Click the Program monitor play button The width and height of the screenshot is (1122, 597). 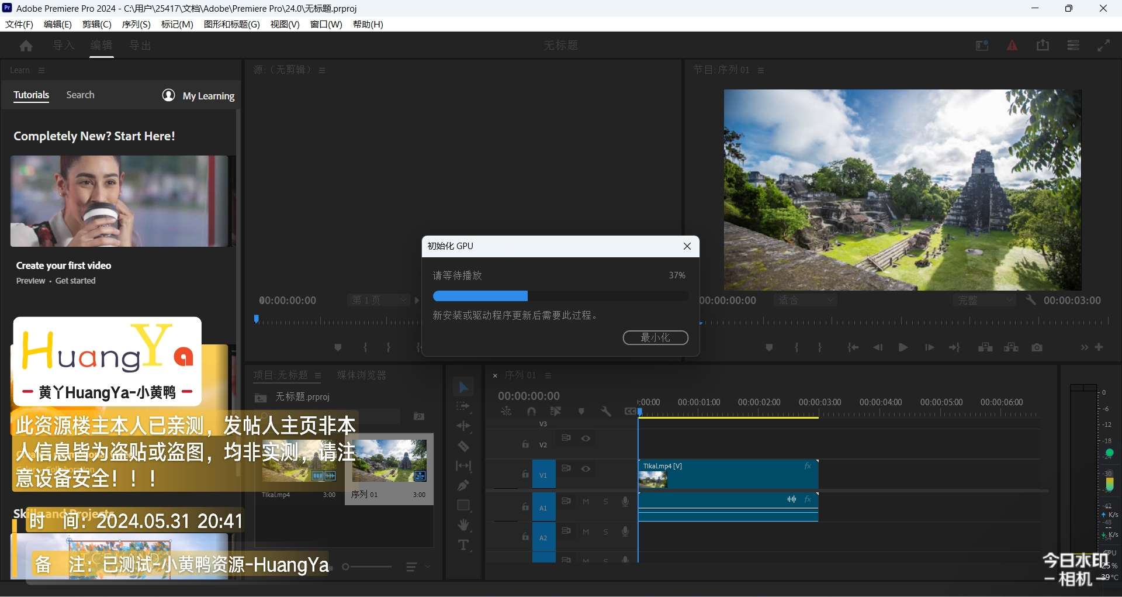point(903,347)
